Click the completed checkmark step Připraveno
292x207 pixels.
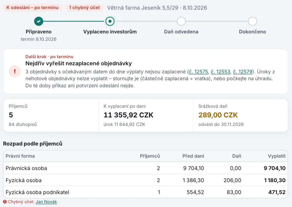click(39, 21)
